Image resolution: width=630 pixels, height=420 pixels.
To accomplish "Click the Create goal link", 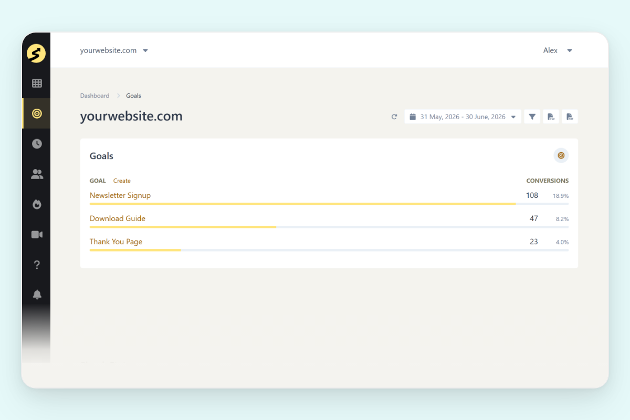I will [x=122, y=181].
